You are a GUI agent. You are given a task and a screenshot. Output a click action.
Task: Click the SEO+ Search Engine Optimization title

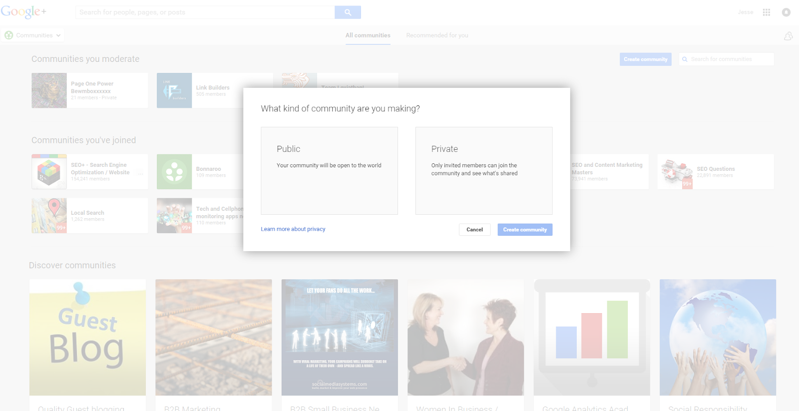point(100,169)
